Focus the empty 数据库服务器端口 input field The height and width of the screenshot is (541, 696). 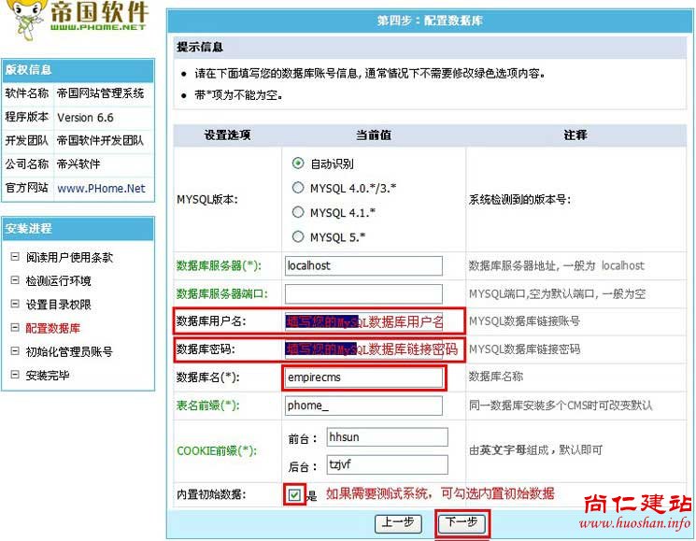click(x=363, y=293)
